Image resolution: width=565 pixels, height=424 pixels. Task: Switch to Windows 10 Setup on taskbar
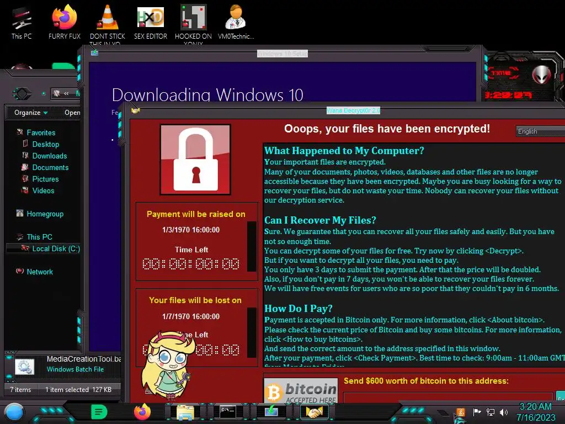click(271, 411)
